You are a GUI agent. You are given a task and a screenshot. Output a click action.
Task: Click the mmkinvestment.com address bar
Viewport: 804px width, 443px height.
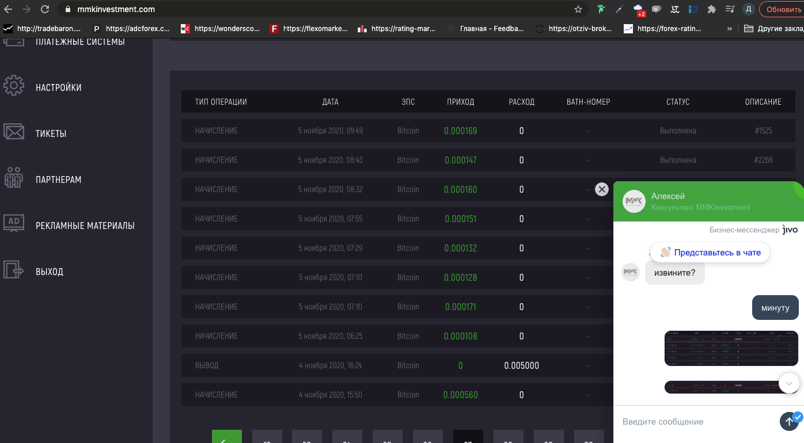[x=323, y=9]
